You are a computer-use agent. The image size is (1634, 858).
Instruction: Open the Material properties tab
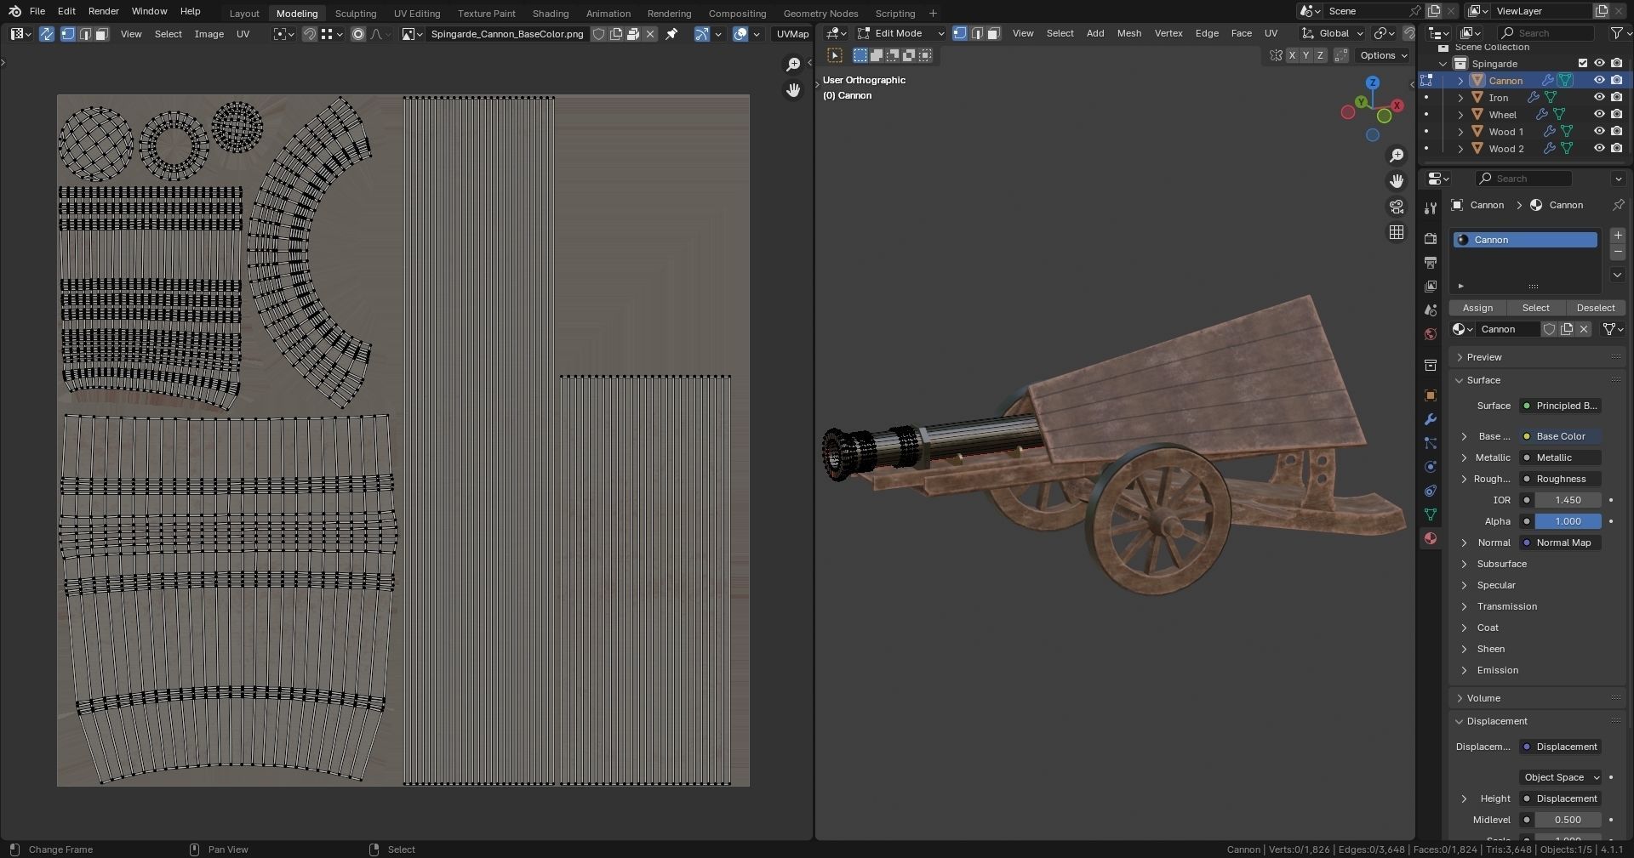pos(1431,538)
